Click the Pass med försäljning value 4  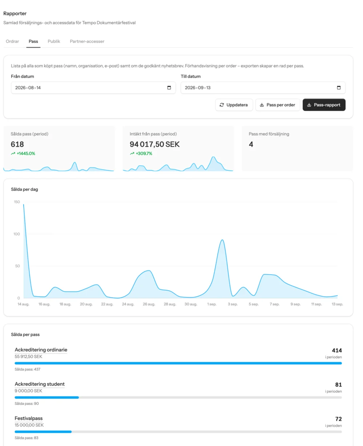pyautogui.click(x=251, y=144)
